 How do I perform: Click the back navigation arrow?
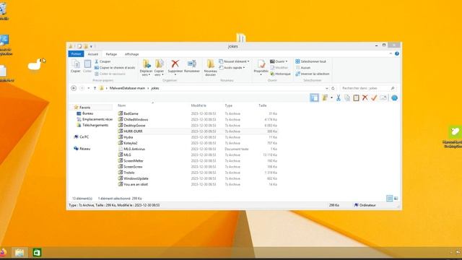(74, 88)
